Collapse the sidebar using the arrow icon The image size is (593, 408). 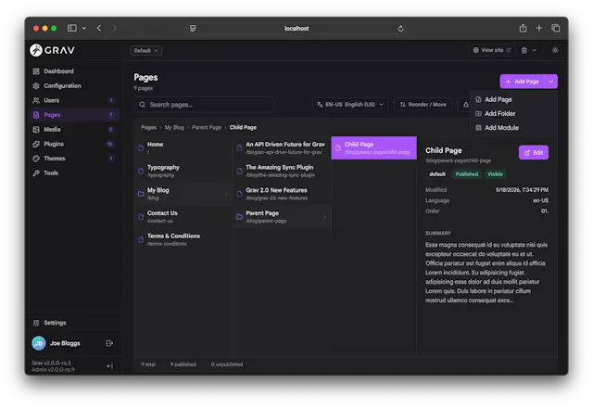(109, 366)
